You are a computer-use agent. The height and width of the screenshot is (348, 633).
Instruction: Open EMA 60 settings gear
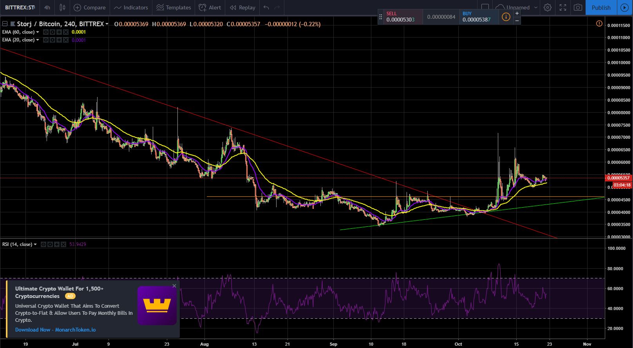click(52, 32)
